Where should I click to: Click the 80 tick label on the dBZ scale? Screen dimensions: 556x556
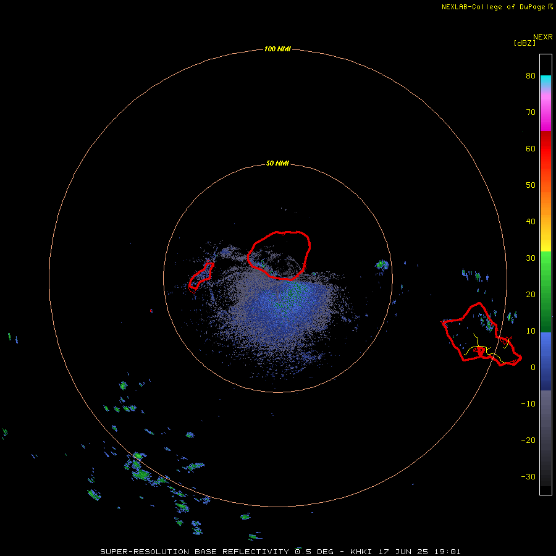pyautogui.click(x=531, y=75)
